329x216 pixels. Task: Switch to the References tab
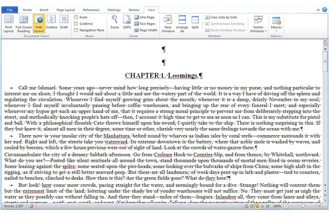[x=91, y=10]
